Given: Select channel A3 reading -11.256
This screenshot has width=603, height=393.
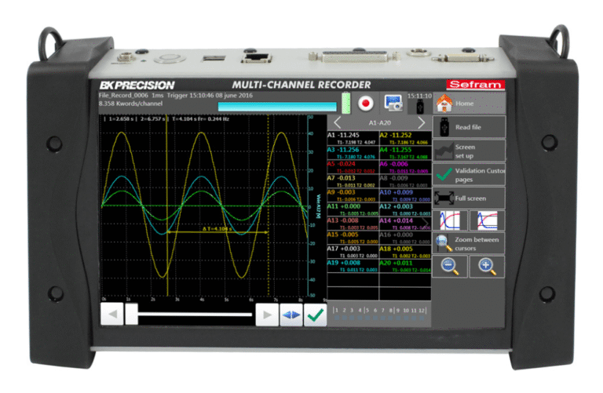Looking at the screenshot, I should (353, 152).
